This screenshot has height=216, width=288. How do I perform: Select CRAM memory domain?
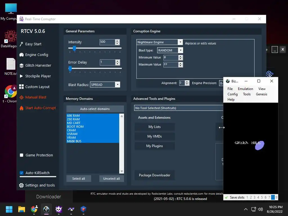pyautogui.click(x=93, y=130)
